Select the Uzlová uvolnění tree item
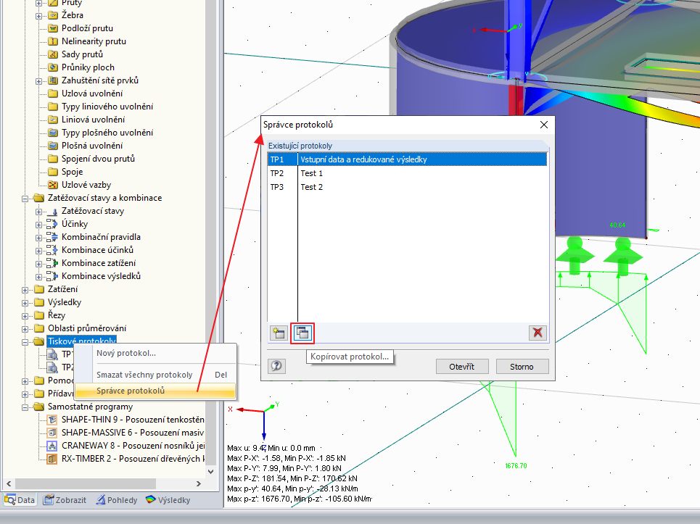Image resolution: width=700 pixels, height=524 pixels. (x=92, y=93)
